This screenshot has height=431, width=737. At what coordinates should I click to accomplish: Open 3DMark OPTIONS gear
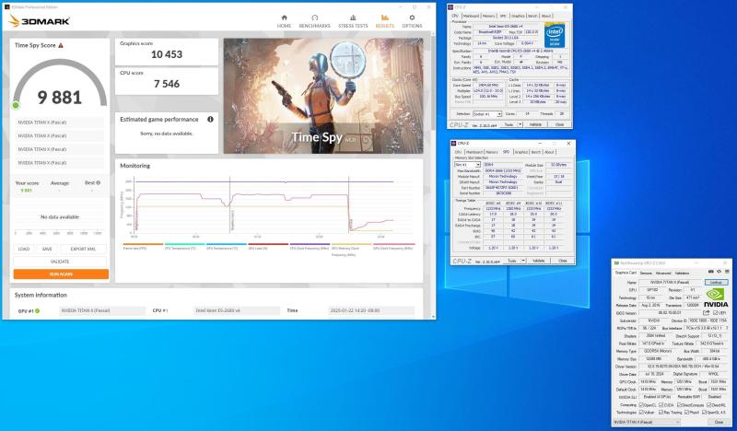[x=412, y=21]
